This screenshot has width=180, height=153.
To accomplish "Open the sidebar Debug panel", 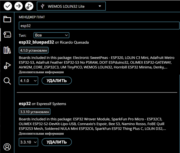I will coord(7,66).
